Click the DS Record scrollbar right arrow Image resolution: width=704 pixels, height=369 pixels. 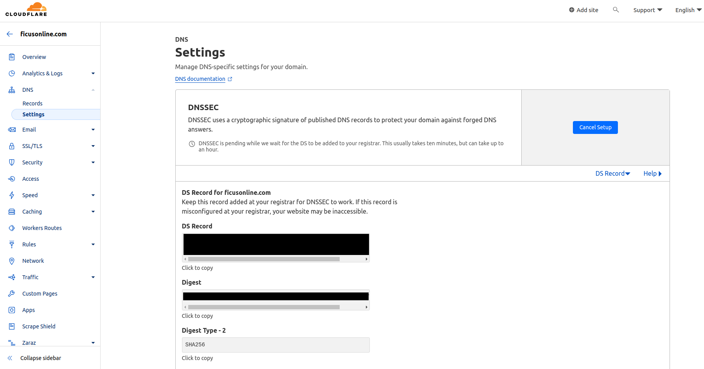[366, 259]
